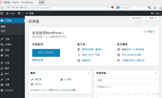The width and height of the screenshot is (162, 98).
Task: Open a new browser tab
Action: click(x=42, y=2)
